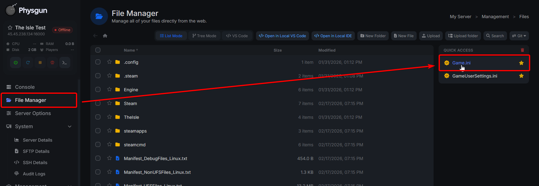Star the .steam folder
539x186 pixels.
109,76
